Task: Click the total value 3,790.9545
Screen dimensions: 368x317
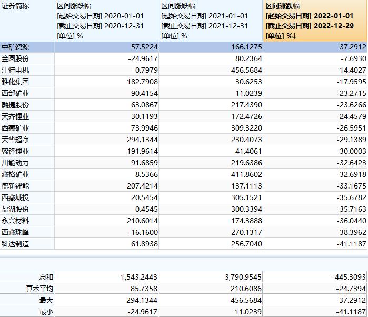Action: pos(243,277)
